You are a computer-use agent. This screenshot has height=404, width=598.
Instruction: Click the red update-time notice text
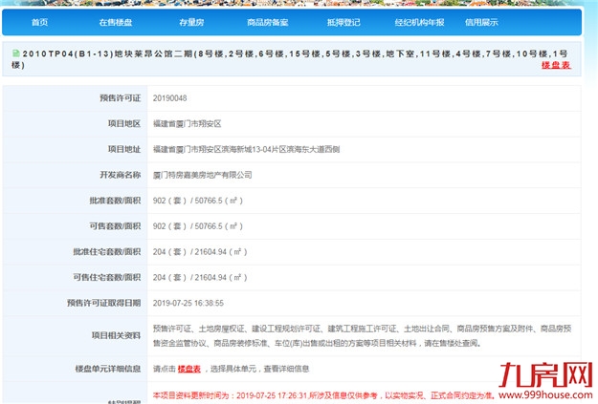click(322, 395)
